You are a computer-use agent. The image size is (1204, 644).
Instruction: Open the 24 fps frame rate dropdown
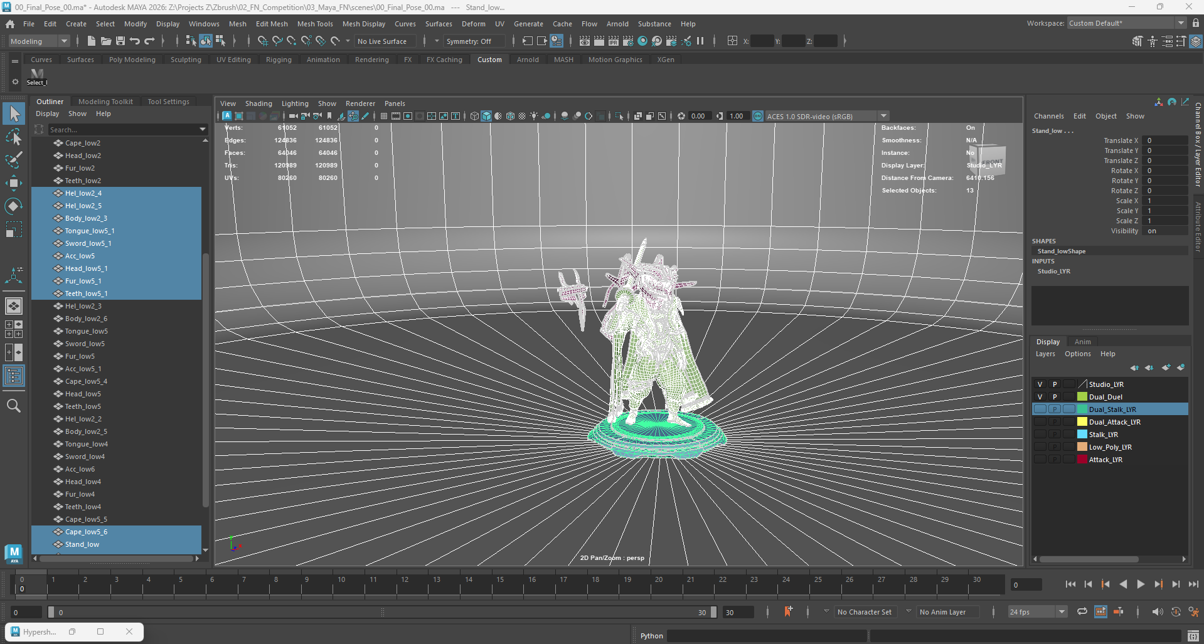1061,612
